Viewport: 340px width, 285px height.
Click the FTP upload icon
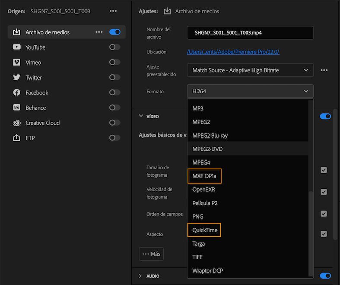17,138
